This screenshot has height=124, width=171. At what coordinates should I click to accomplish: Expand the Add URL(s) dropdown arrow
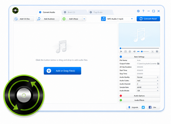tap(84, 19)
